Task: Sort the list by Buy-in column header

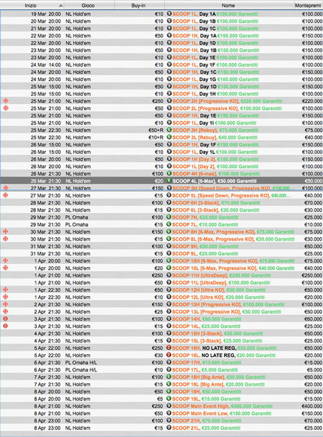Action: tap(139, 5)
